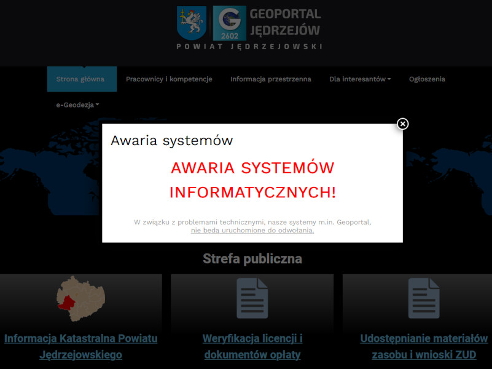Click the GEOPORTAL JĘDRZEJÓW title text
This screenshot has height=369, width=492.
285,22
